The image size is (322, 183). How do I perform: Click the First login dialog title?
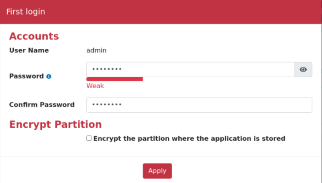pyautogui.click(x=25, y=12)
